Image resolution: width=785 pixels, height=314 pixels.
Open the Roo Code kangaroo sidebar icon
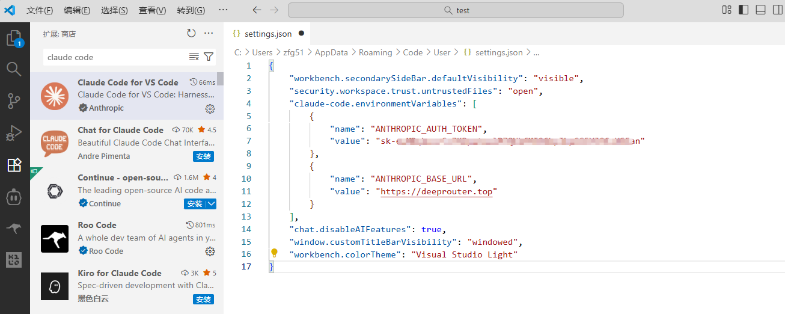pyautogui.click(x=14, y=229)
